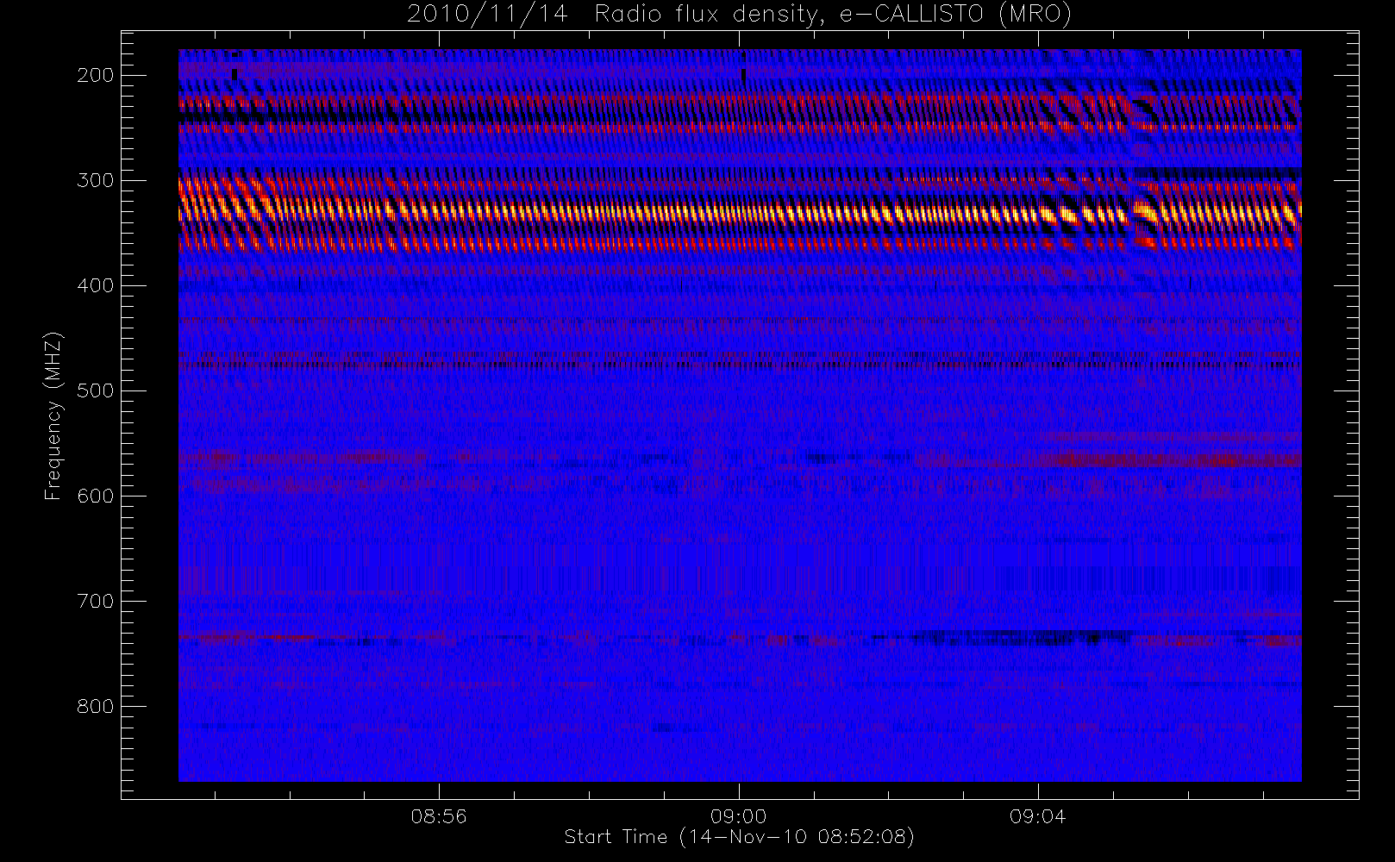Click the "Frequency (MHZ)" axis label
Viewport: 1395px width, 862px height.
click(x=53, y=415)
